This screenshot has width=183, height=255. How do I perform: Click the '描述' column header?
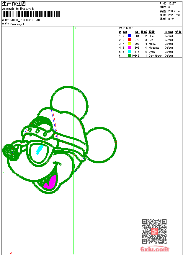[152, 32]
